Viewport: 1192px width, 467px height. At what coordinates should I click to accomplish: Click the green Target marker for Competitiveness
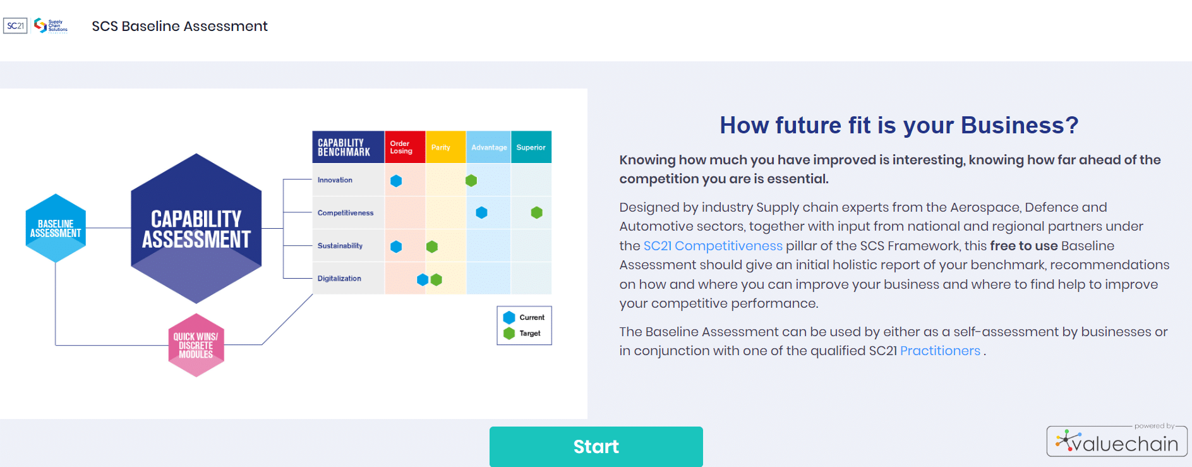pyautogui.click(x=536, y=213)
